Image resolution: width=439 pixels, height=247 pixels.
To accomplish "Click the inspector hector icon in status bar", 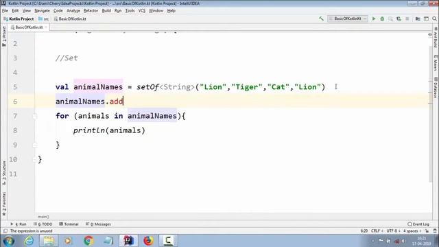I will 435,231.
